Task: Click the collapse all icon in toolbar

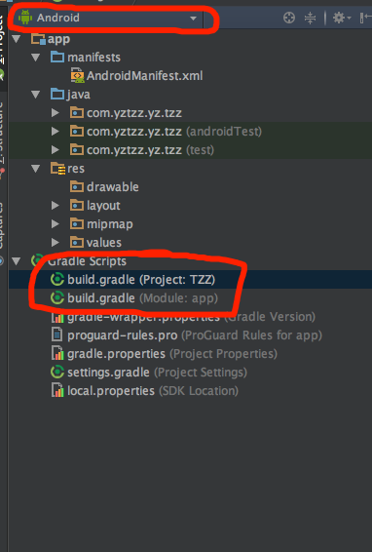Action: [310, 18]
